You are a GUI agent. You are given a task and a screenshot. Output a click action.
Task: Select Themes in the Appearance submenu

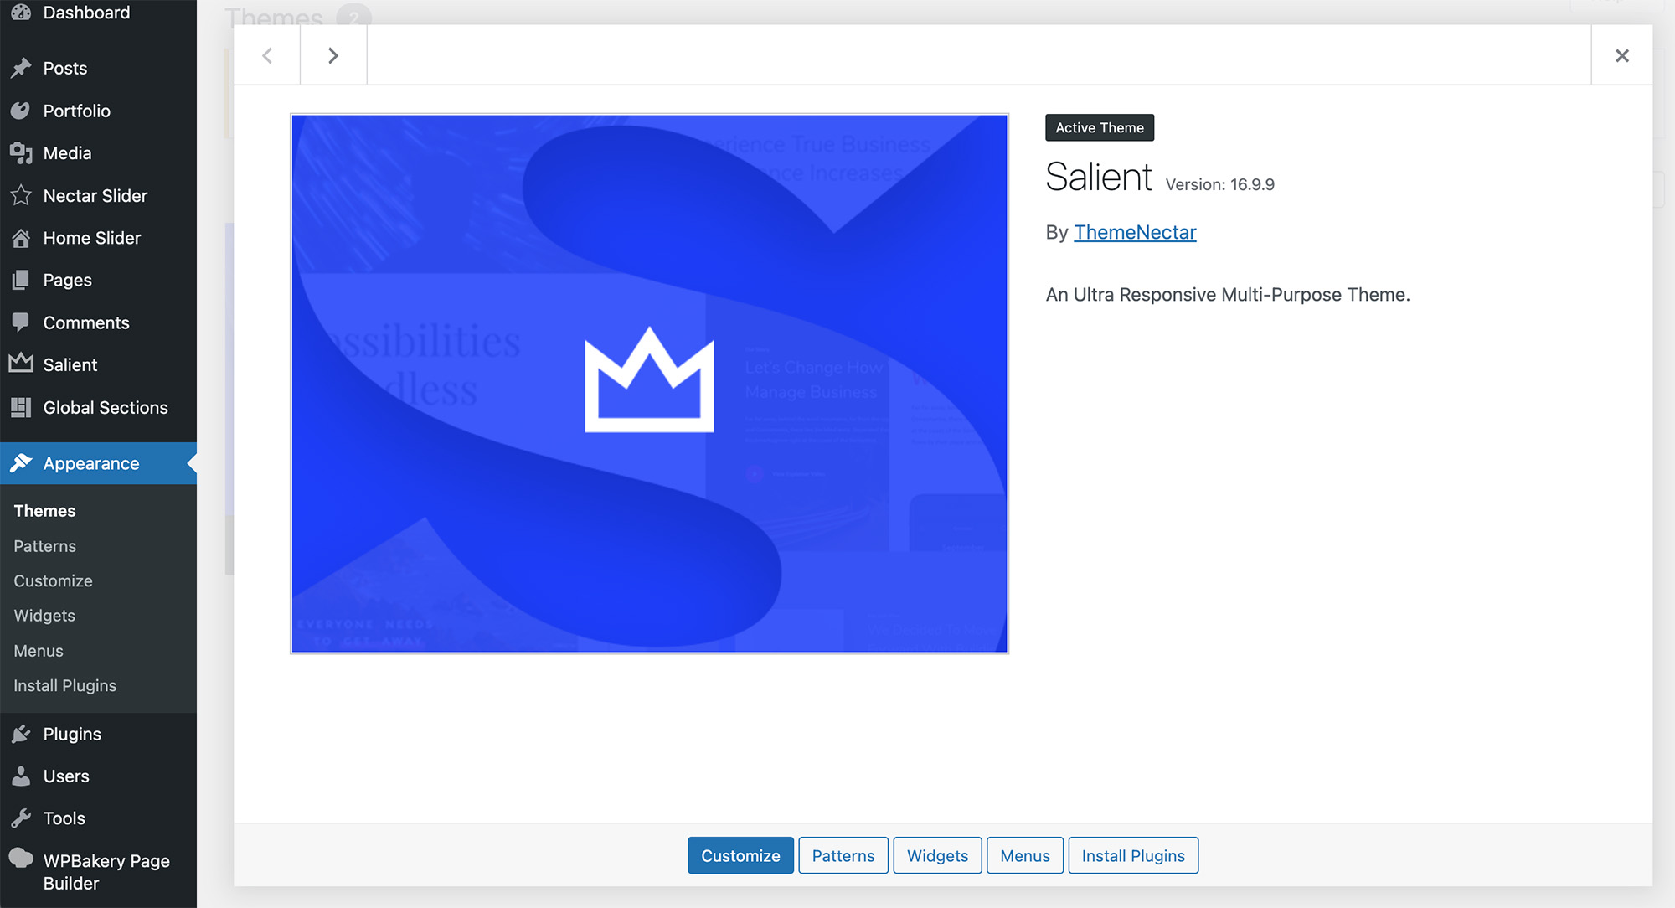click(44, 510)
